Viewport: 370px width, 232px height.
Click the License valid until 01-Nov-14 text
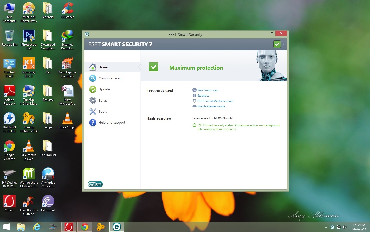213,118
